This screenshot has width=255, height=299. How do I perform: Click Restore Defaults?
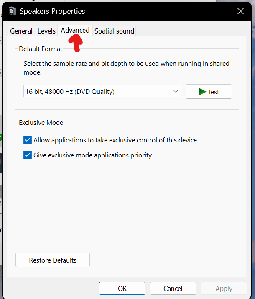[53, 260]
